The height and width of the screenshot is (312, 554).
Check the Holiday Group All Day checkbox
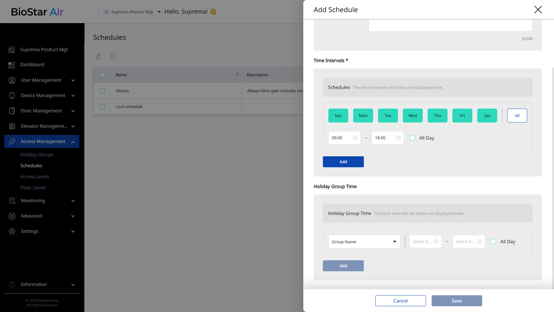click(x=493, y=242)
